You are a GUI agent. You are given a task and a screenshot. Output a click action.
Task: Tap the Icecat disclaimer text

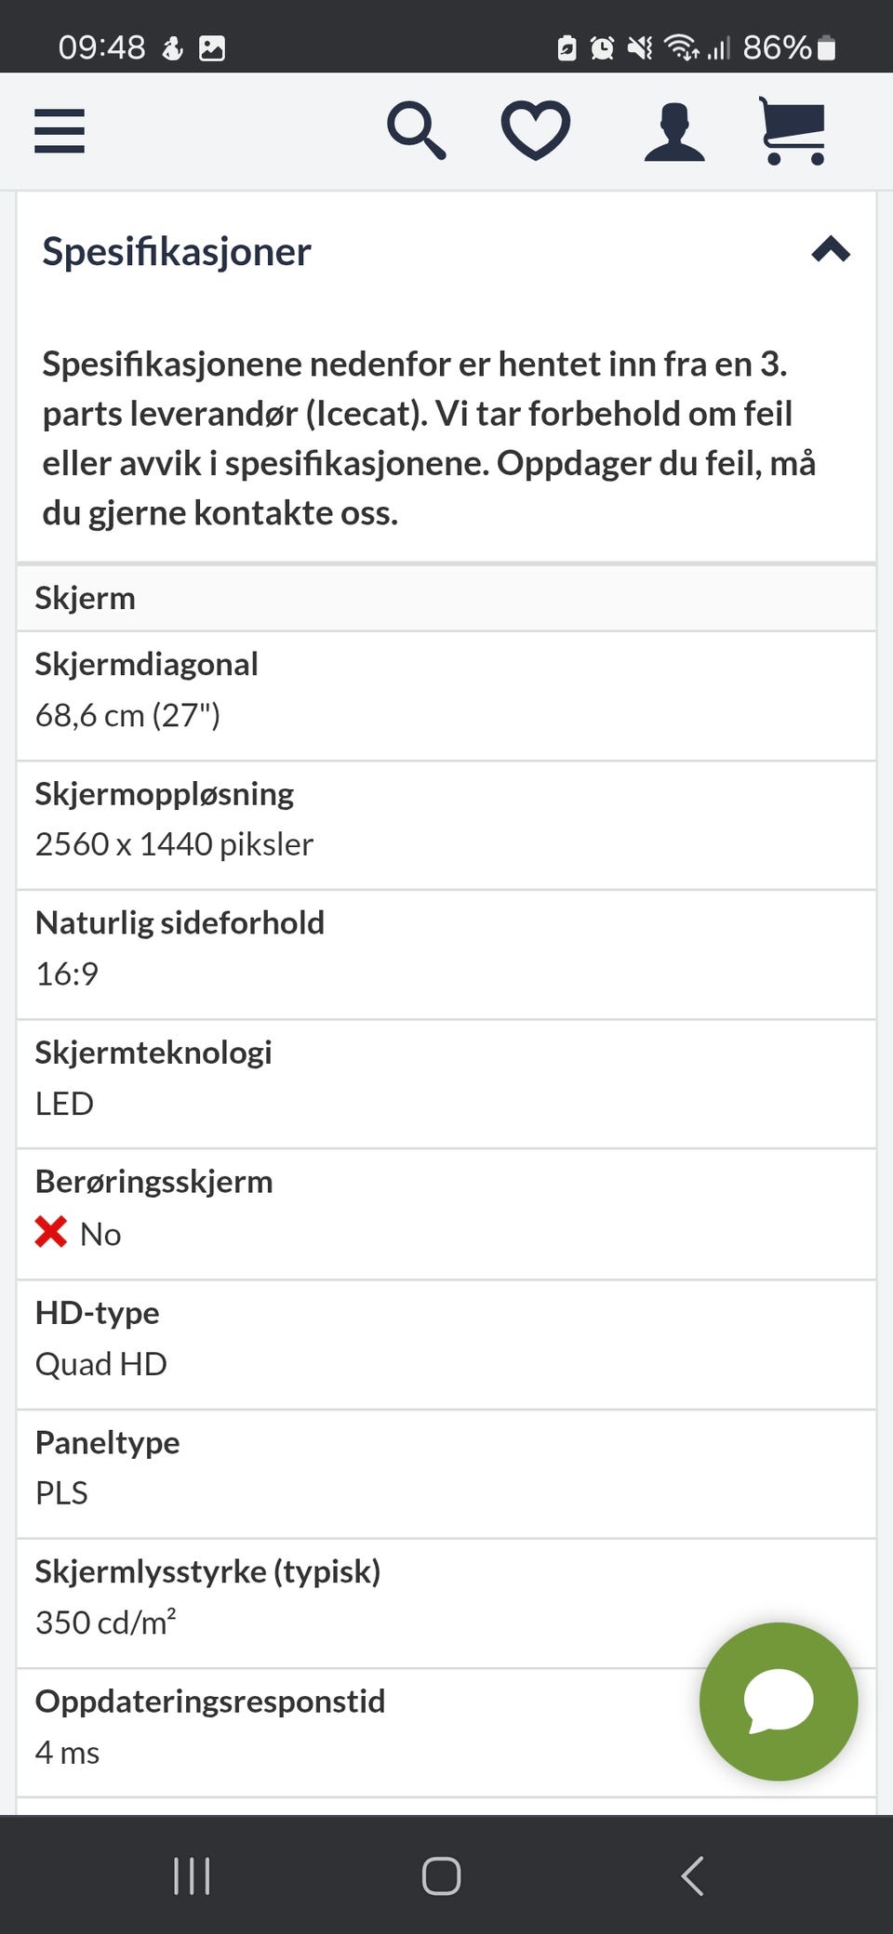[x=428, y=438]
